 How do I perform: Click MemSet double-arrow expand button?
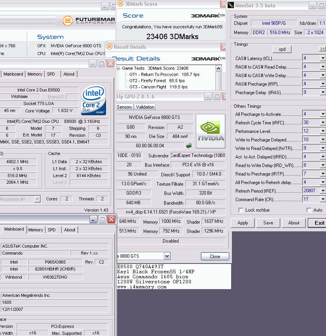pos(322,49)
